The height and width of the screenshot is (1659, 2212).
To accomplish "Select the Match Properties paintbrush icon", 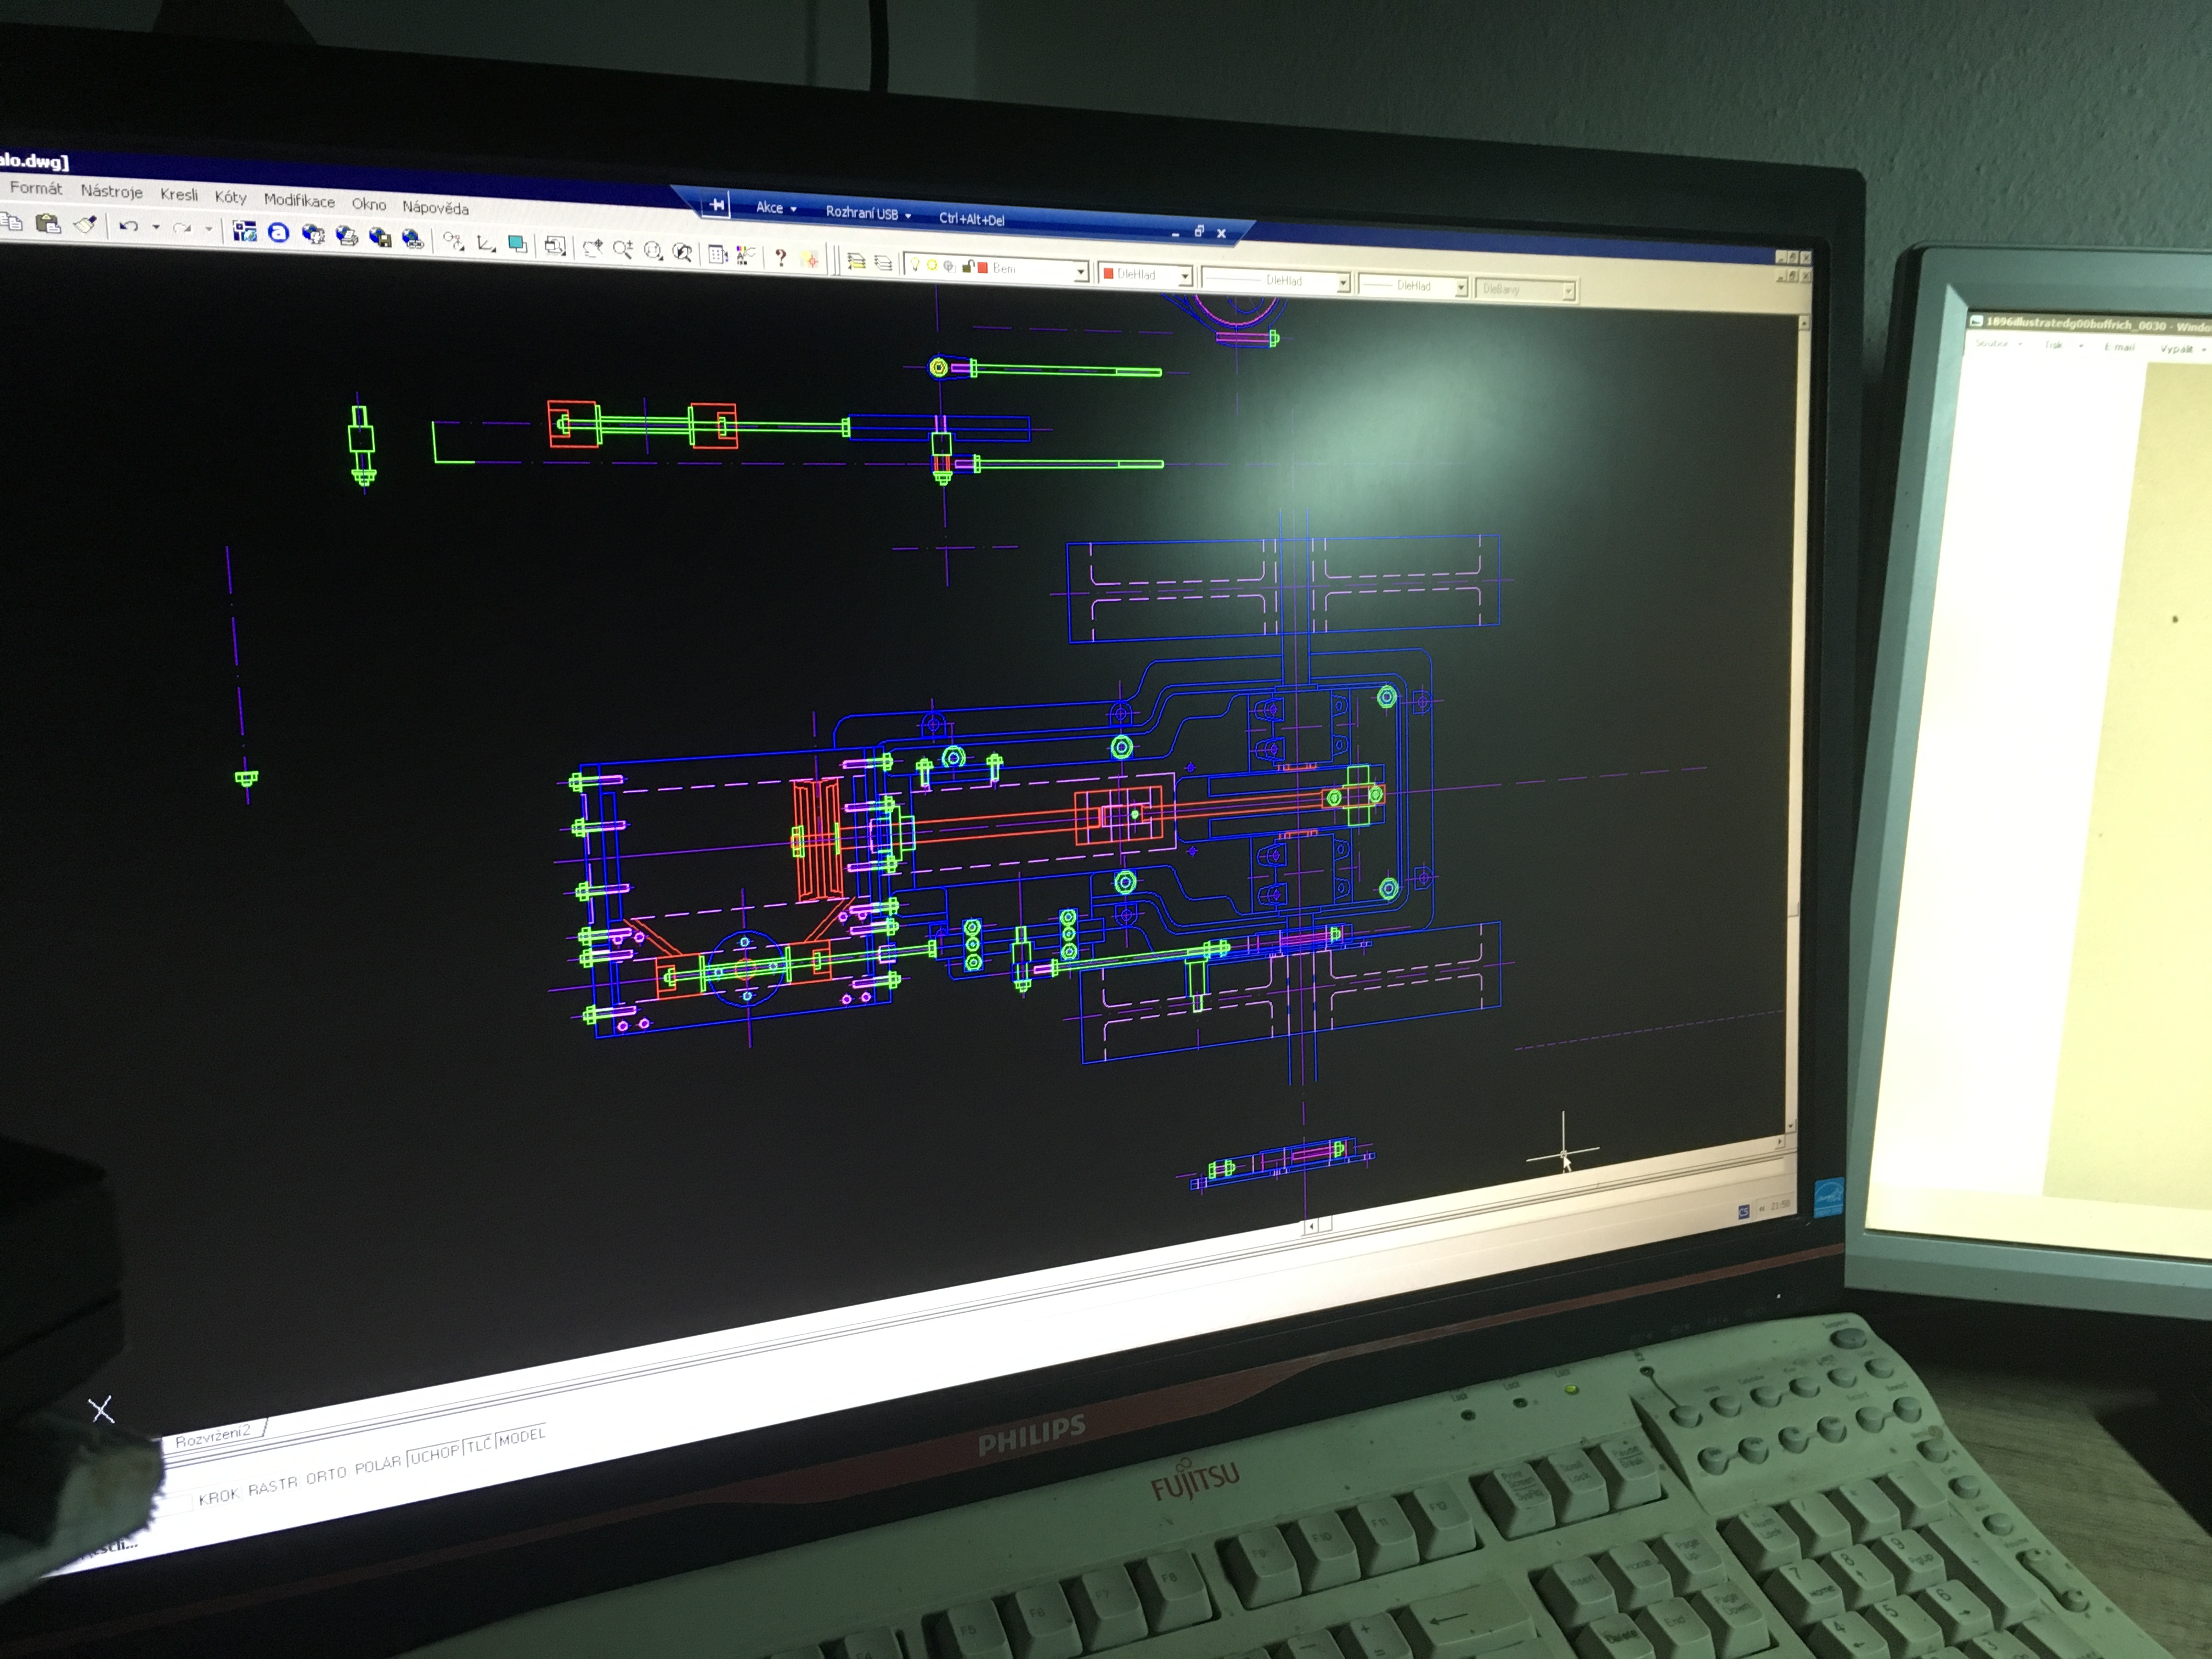I will point(85,225).
